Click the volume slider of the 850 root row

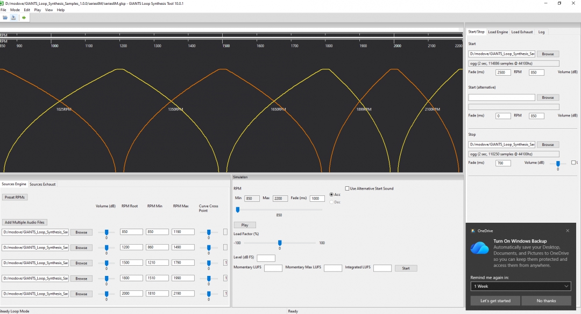tap(107, 232)
